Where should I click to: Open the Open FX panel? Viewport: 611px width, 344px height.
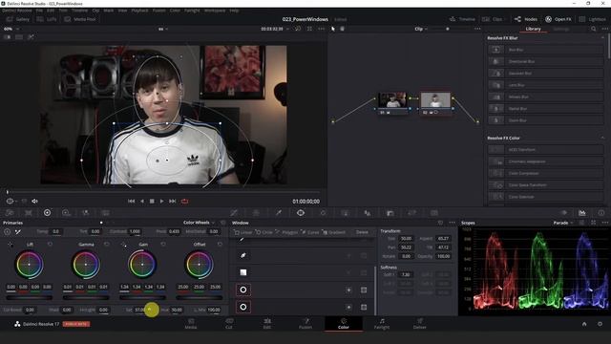(x=558, y=19)
